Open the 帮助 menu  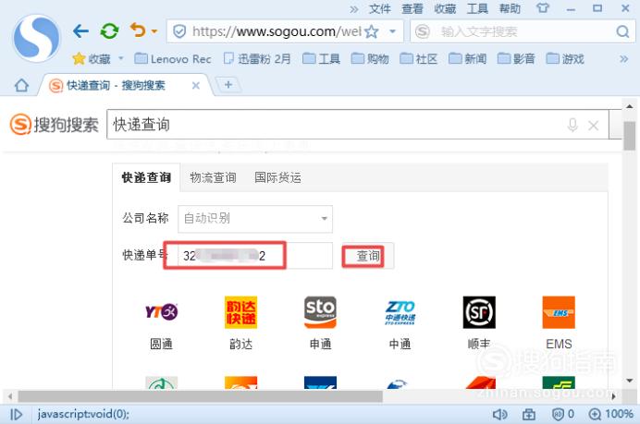pyautogui.click(x=511, y=8)
